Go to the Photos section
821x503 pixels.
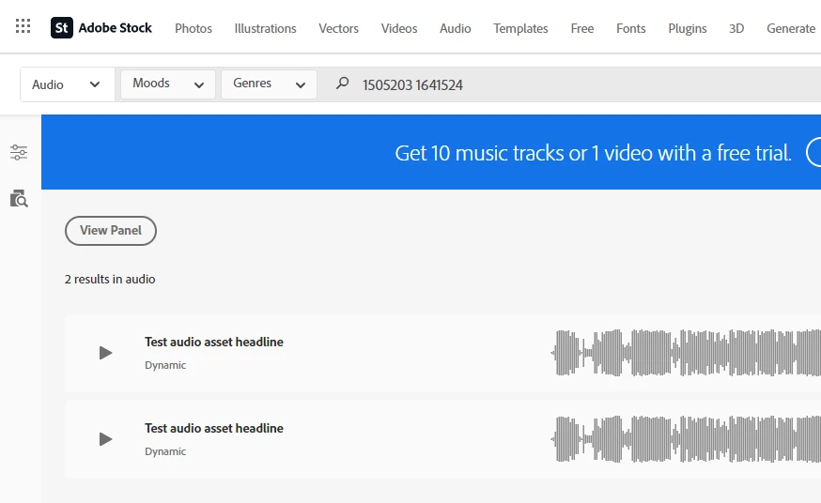(x=194, y=28)
